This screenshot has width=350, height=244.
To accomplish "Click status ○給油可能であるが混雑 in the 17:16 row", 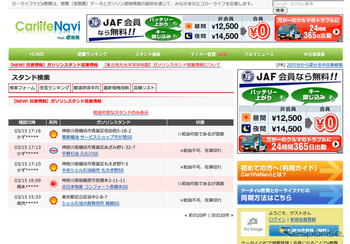I will pos(201,134).
